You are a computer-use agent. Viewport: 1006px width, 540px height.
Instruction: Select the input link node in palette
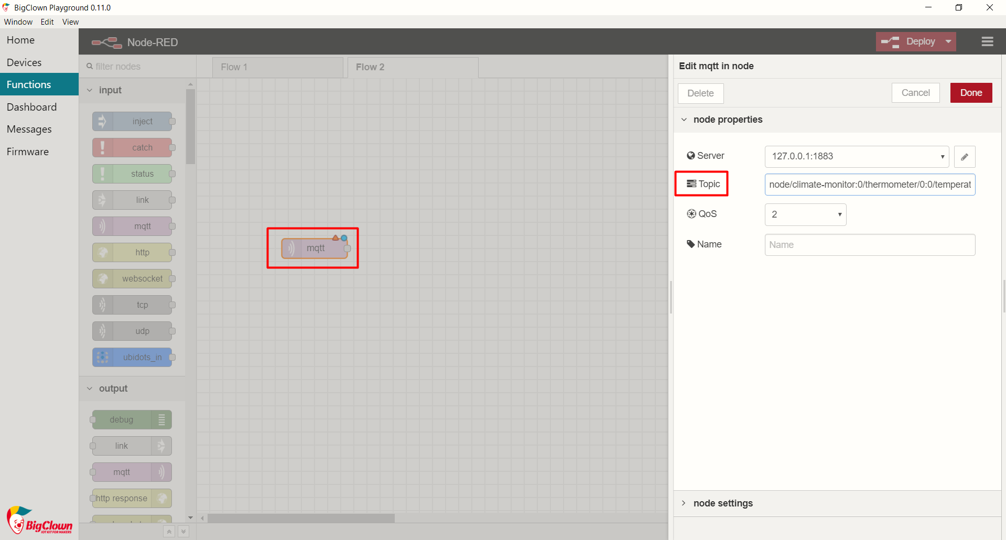pos(132,200)
